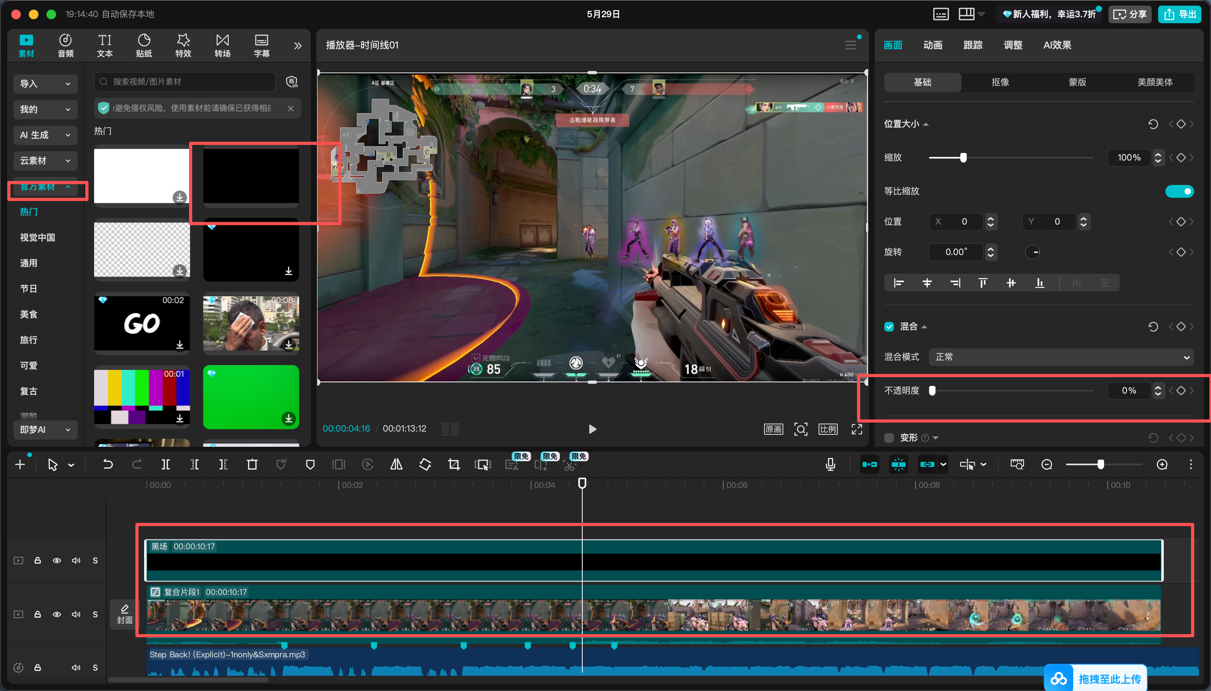1211x691 pixels.
Task: Click the 搜索视频/图片素材 search field
Action: (185, 82)
